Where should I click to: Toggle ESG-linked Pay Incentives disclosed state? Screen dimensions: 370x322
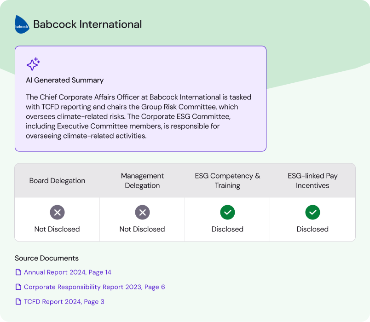click(312, 218)
